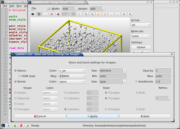Uncheck the Atoms checkbox

15,71
